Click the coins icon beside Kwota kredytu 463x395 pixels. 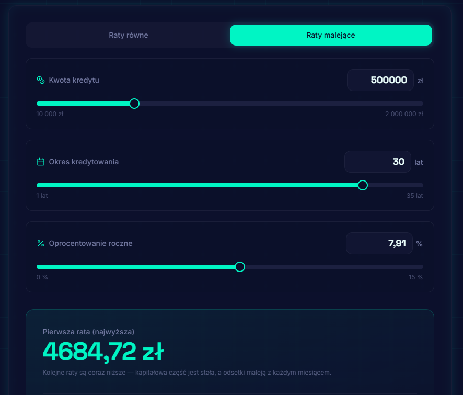coord(40,80)
